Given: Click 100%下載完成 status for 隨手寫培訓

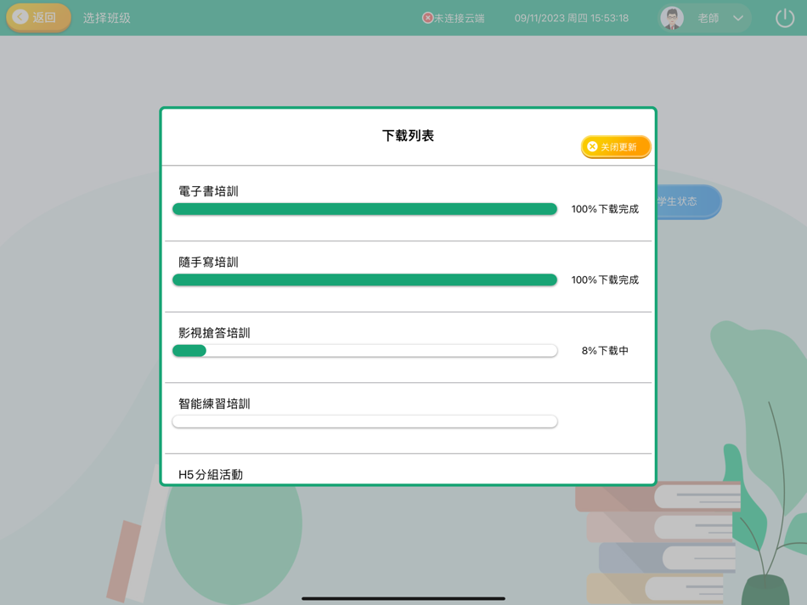Looking at the screenshot, I should point(605,280).
